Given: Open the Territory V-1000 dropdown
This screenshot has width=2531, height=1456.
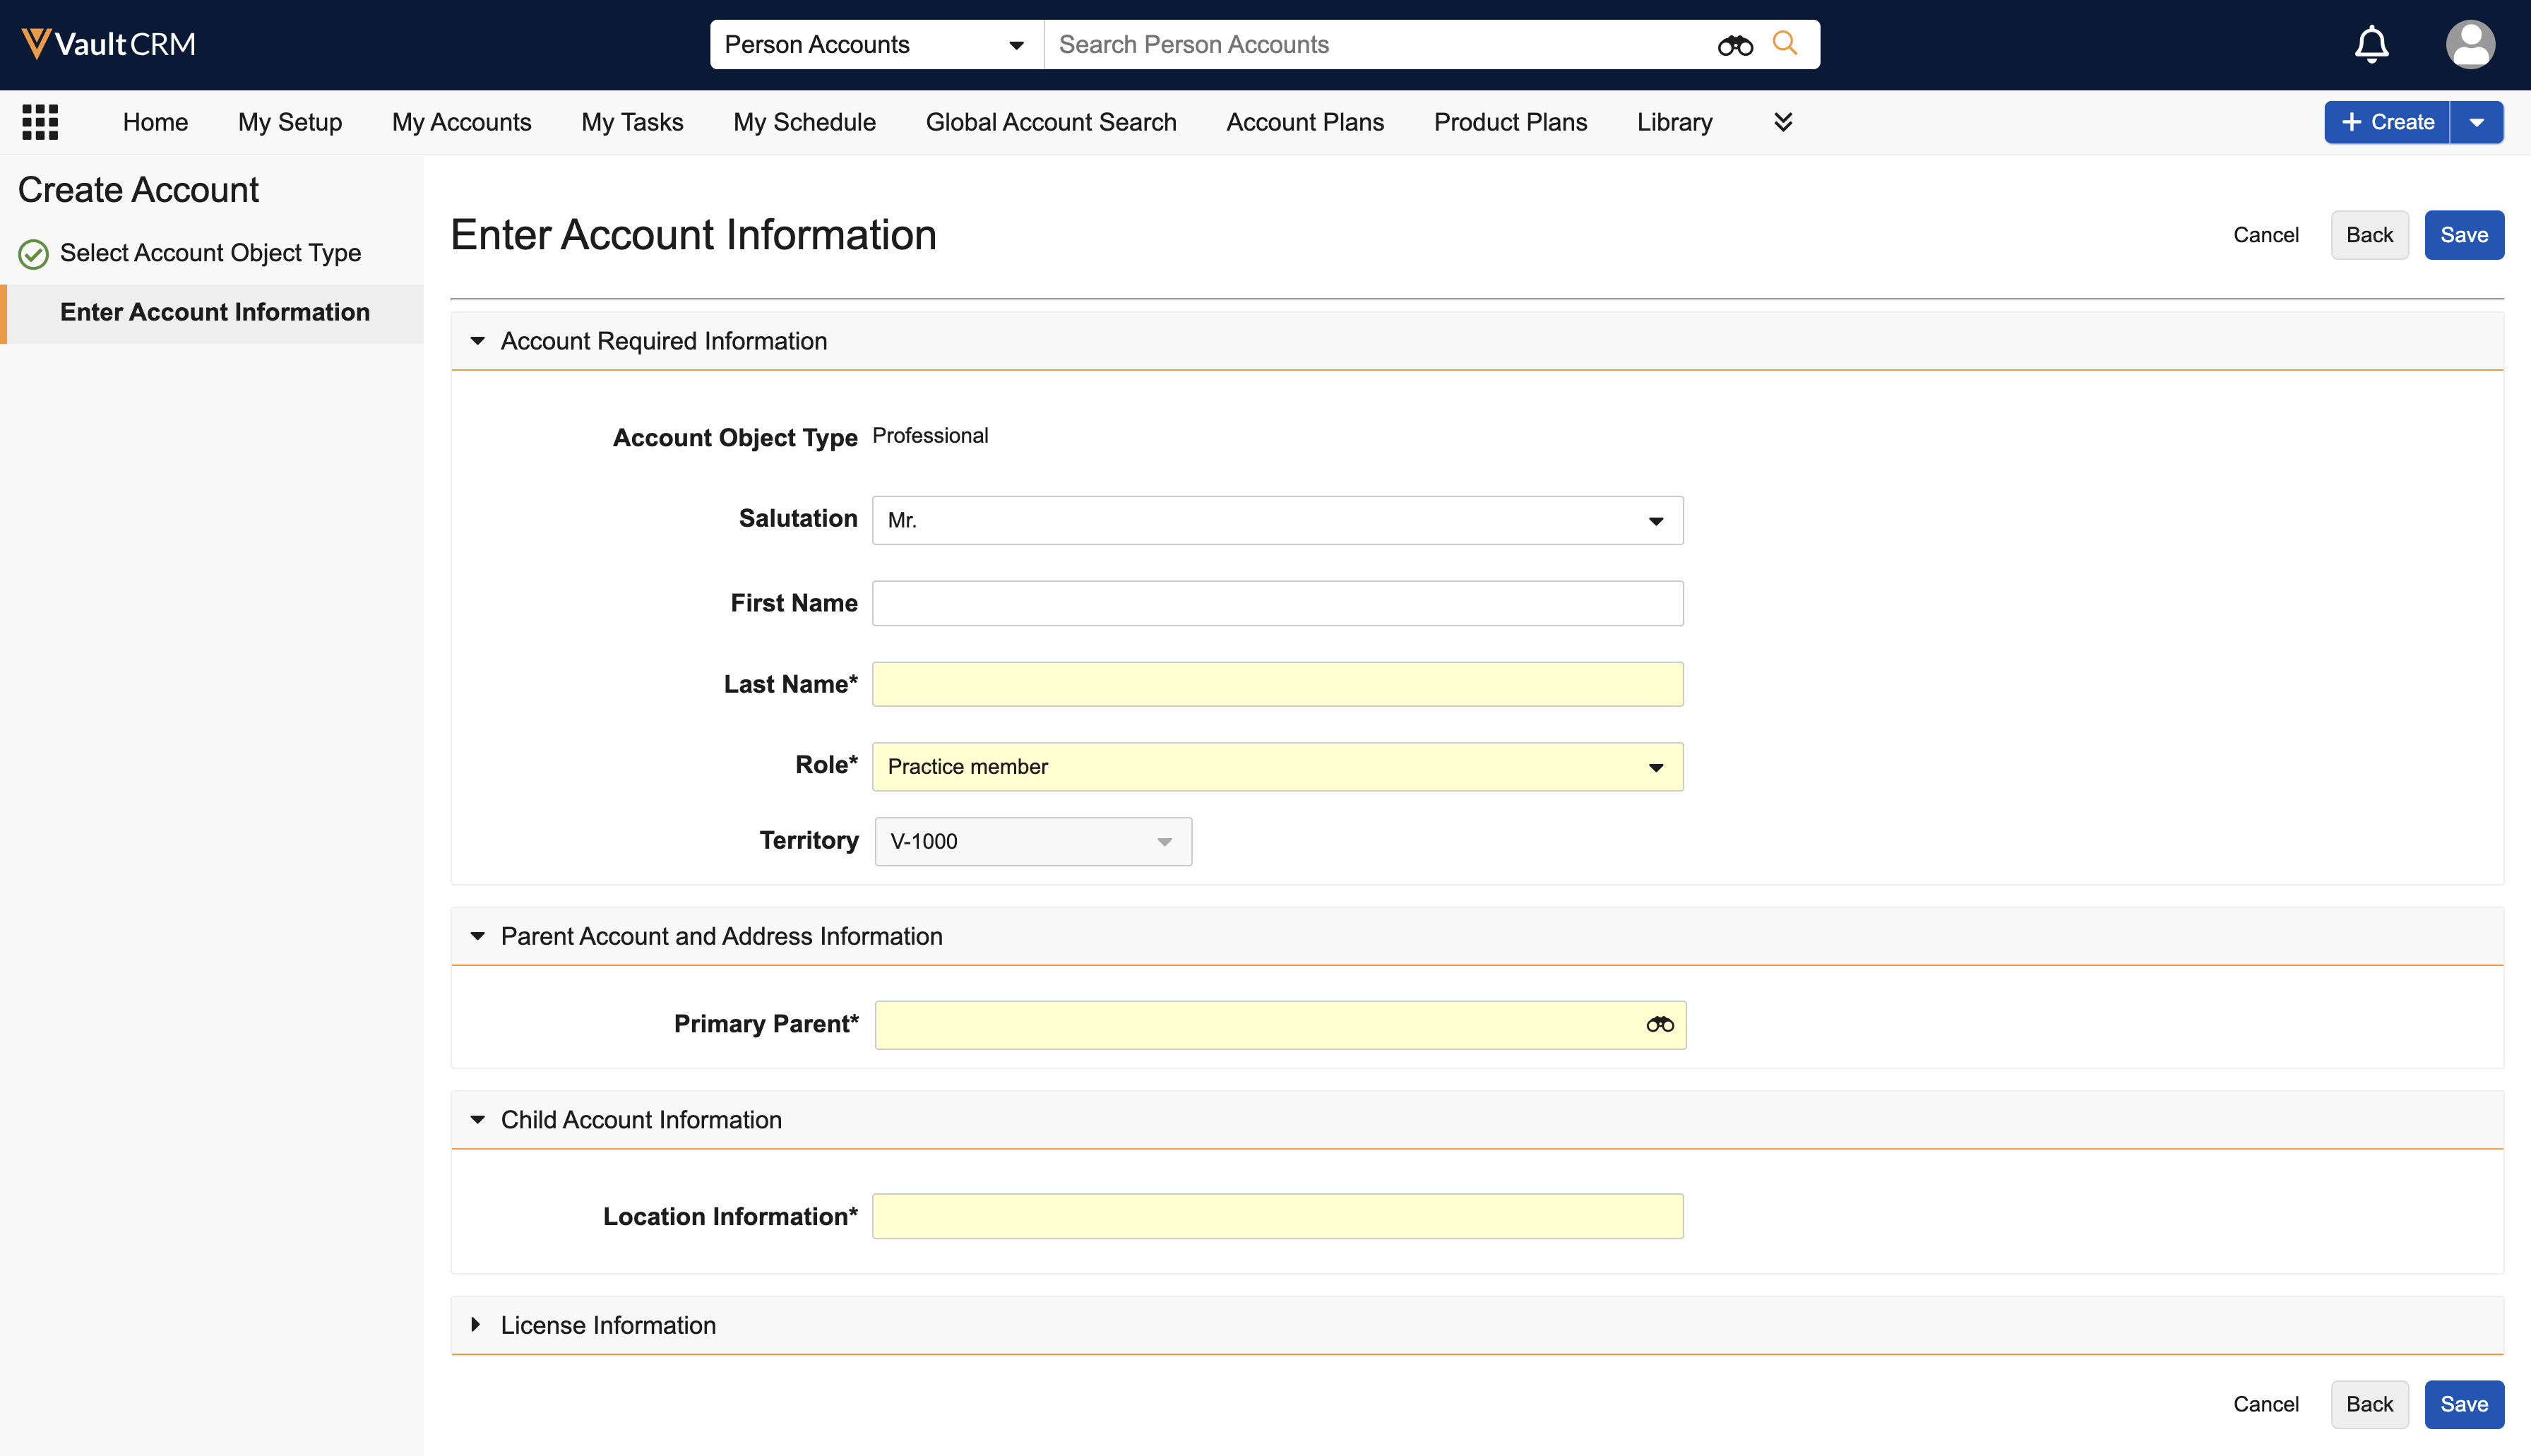Looking at the screenshot, I should 1032,842.
